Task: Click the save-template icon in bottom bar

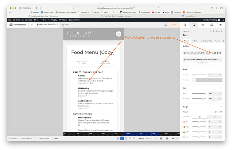Action: click(x=161, y=139)
